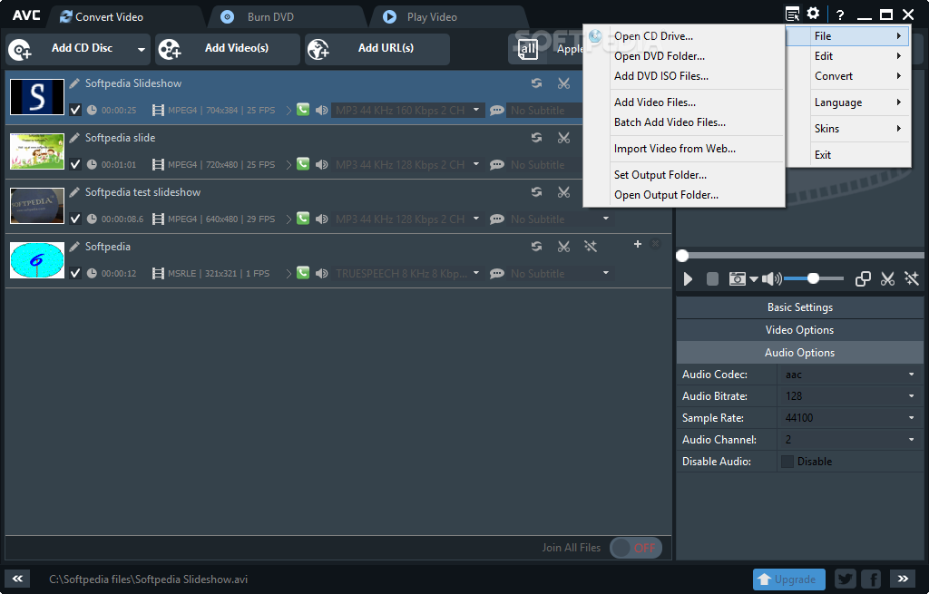929x594 pixels.
Task: Open the Audio Bitrate dropdown
Action: pyautogui.click(x=911, y=396)
